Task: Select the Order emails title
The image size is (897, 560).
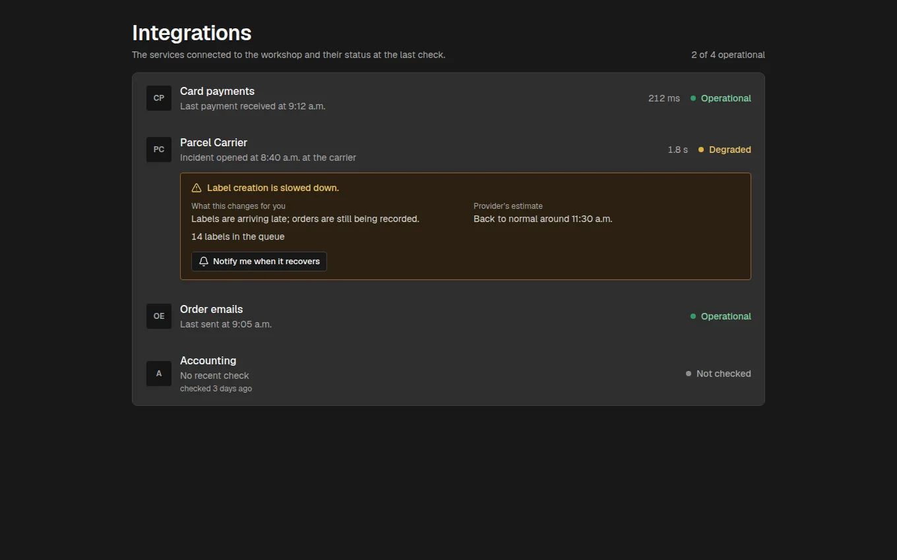Action: point(211,309)
